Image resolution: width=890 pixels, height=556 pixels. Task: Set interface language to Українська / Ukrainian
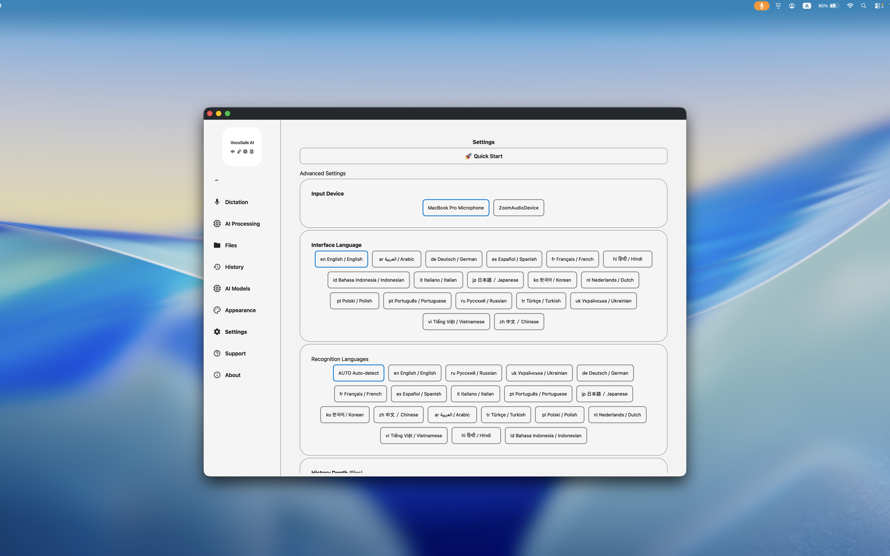point(603,301)
